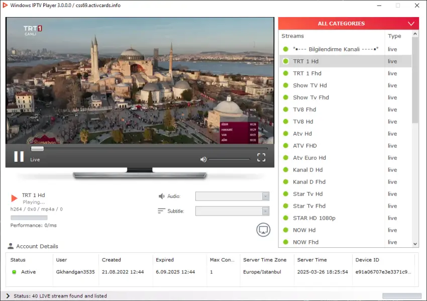Viewport: 427px width, 301px height.
Task: Choose Show Tv Fhd from streams
Action: (x=345, y=97)
